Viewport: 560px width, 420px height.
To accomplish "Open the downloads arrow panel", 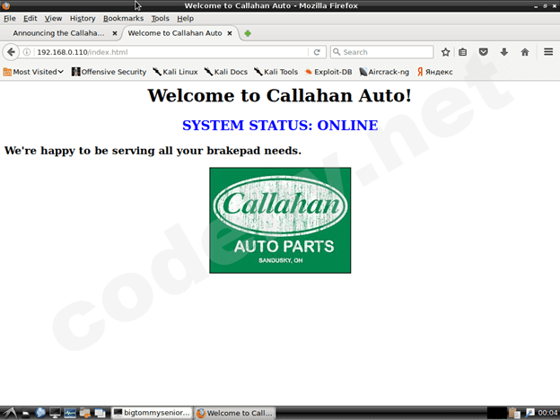I will (x=504, y=52).
